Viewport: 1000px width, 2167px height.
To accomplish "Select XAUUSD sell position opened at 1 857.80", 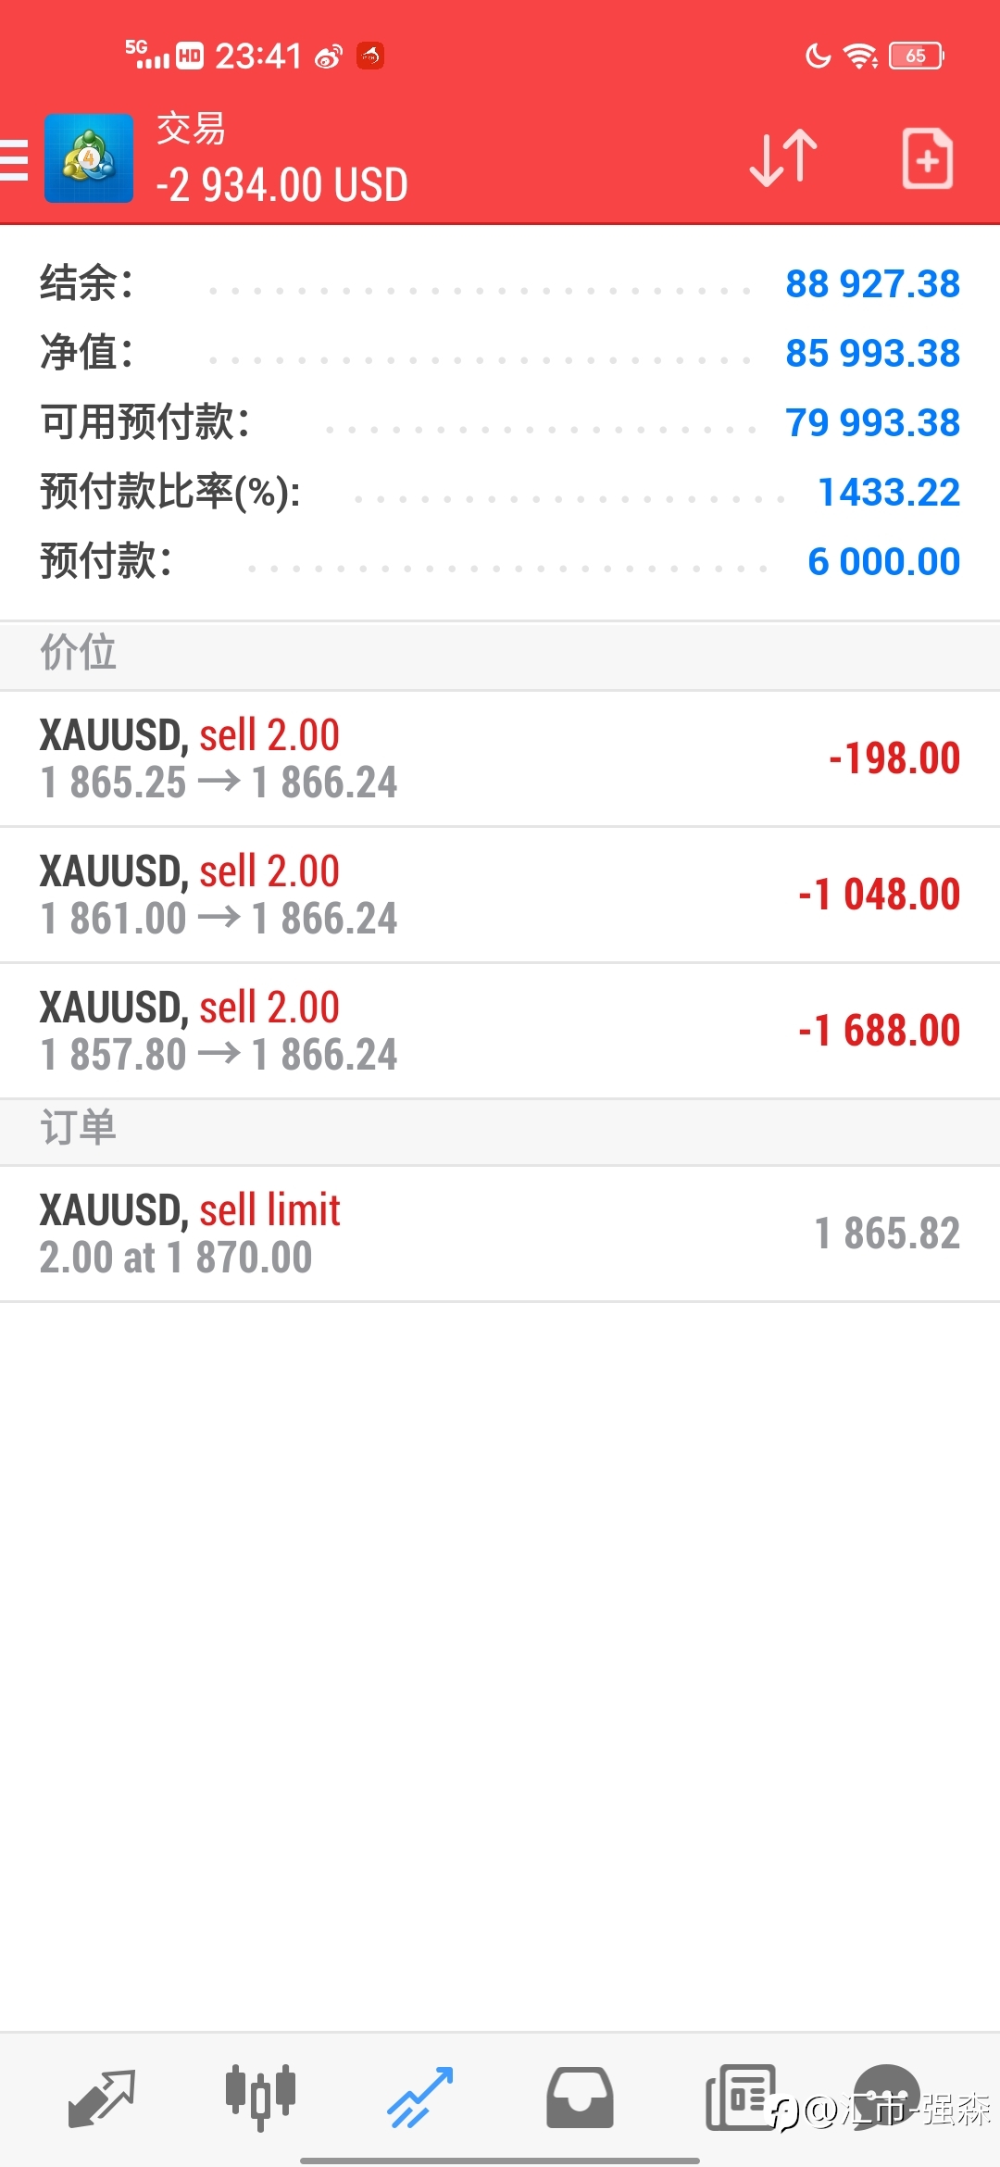I will tap(500, 1031).
